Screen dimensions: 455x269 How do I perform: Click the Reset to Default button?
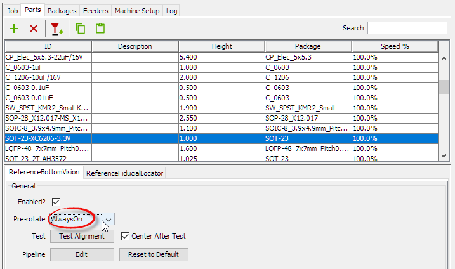point(154,254)
